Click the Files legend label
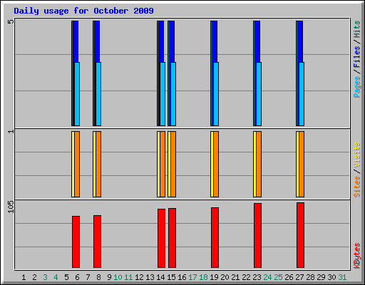 point(357,56)
